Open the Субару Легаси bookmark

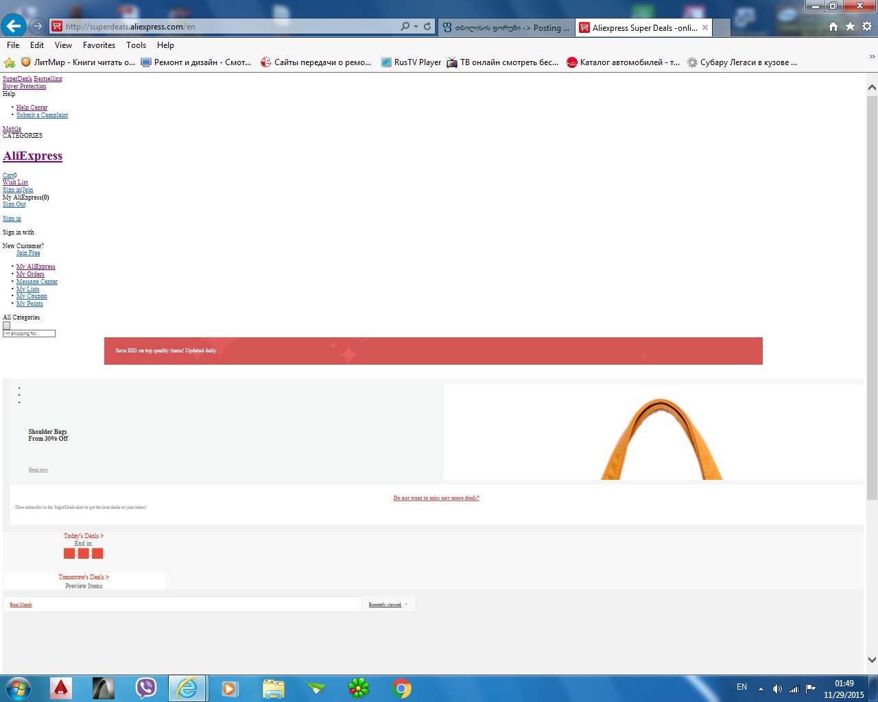[x=742, y=62]
